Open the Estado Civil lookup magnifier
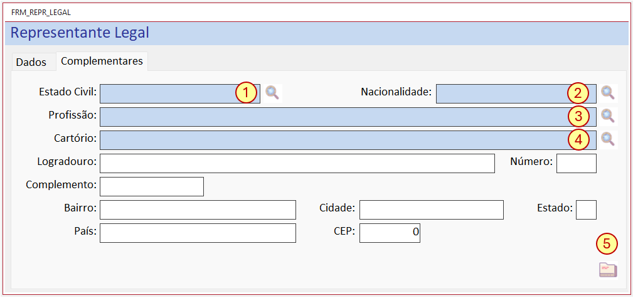The height and width of the screenshot is (298, 633). [x=272, y=93]
